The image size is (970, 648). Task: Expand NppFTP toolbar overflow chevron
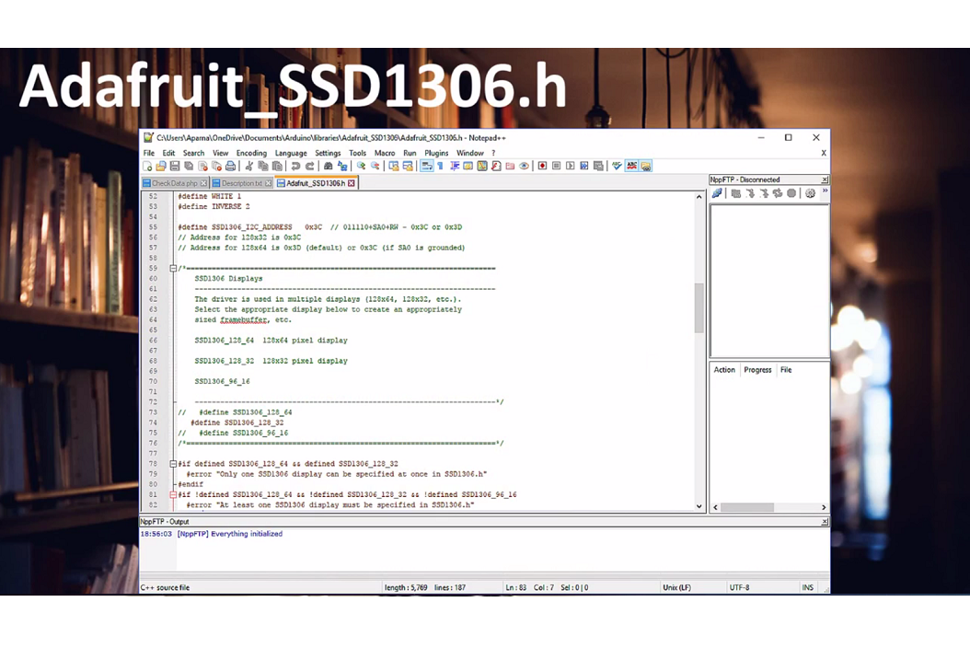click(x=825, y=191)
